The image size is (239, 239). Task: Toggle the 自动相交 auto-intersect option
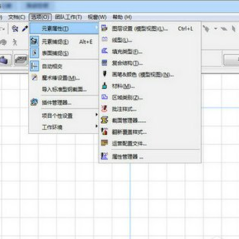point(64,66)
